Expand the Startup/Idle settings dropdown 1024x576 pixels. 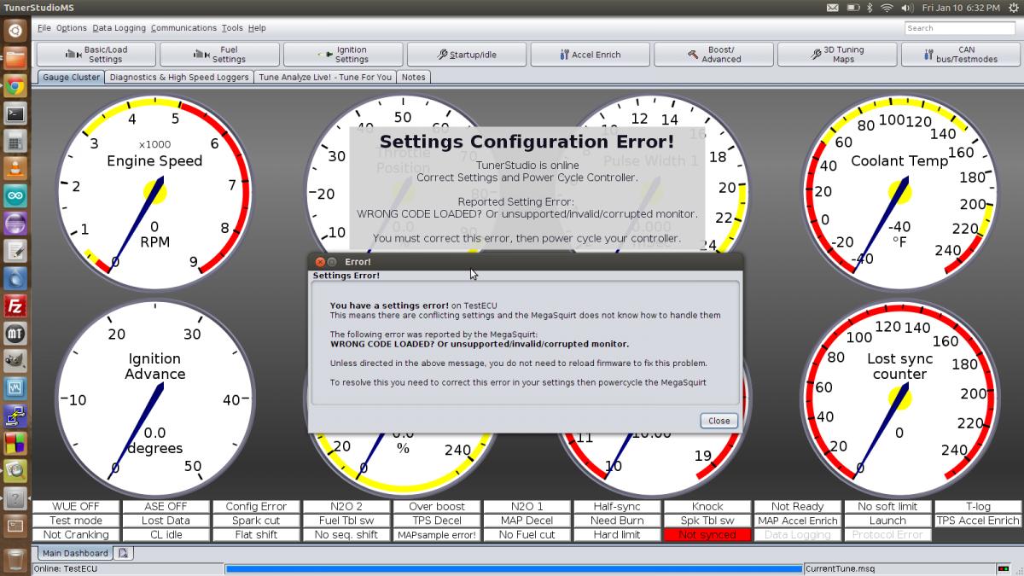pyautogui.click(x=466, y=55)
